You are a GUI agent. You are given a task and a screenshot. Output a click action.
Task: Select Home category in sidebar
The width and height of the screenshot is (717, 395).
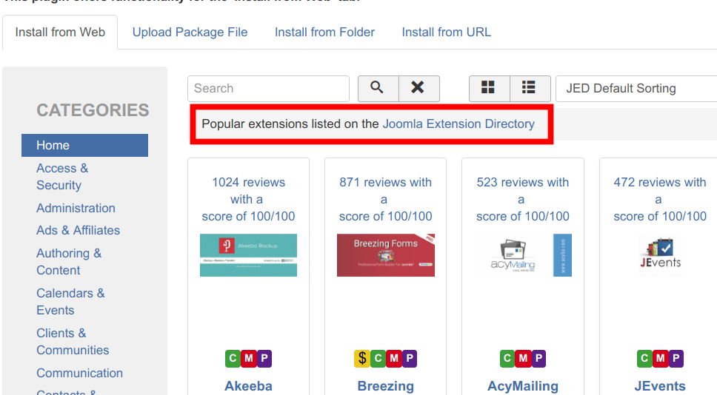(84, 145)
